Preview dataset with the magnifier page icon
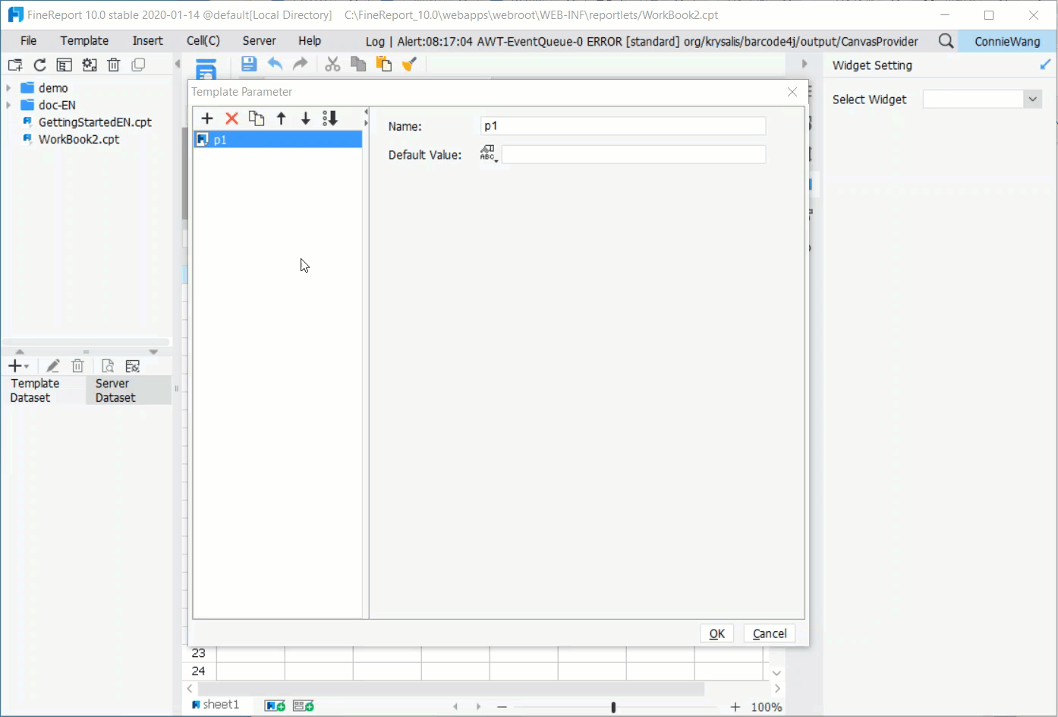This screenshot has width=1058, height=717. [x=108, y=366]
